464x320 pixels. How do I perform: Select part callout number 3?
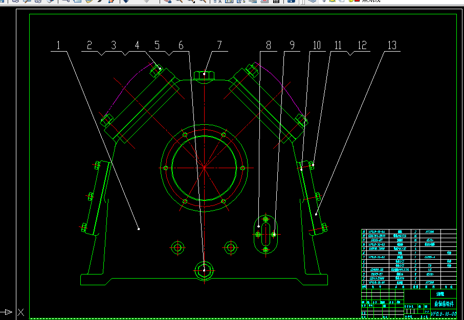114,45
